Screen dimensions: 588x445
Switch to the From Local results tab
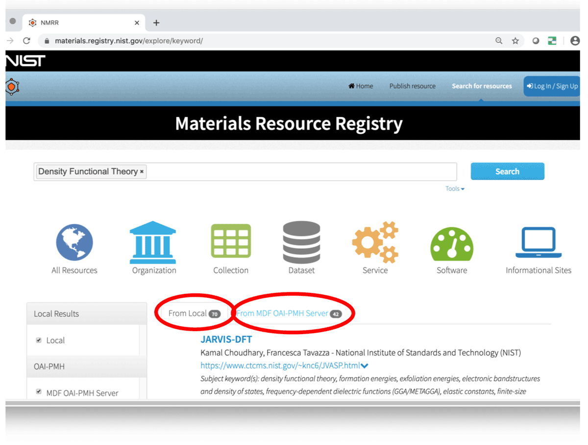pos(194,314)
